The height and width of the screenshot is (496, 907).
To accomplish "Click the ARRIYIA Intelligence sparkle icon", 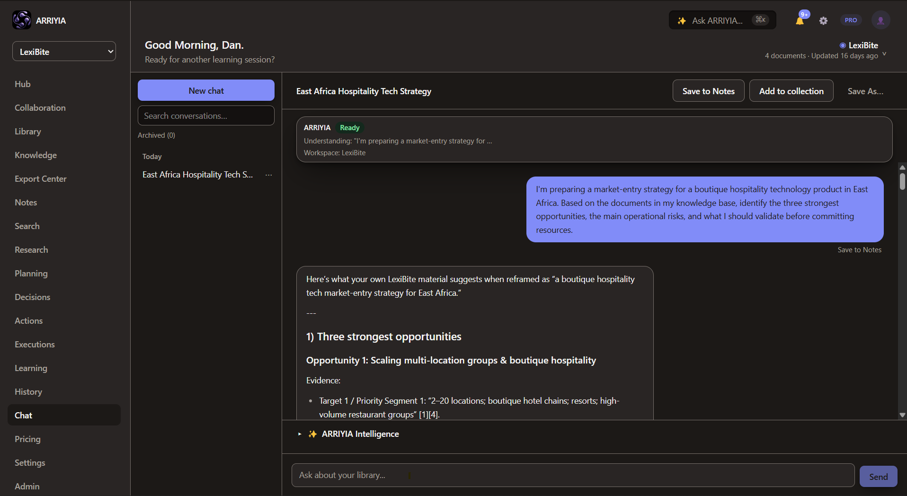I will 312,434.
